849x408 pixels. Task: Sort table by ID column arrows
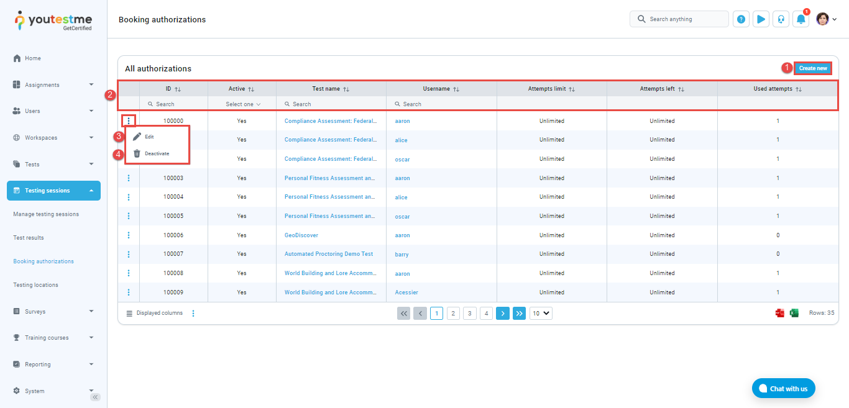[x=178, y=89]
